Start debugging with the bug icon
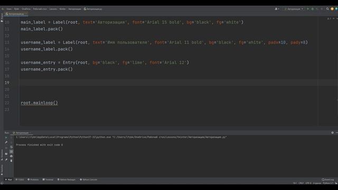The width and height of the screenshot is (338, 190). click(x=312, y=9)
